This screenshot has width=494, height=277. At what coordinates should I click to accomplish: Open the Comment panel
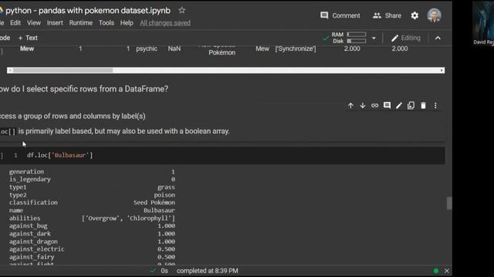(x=340, y=15)
